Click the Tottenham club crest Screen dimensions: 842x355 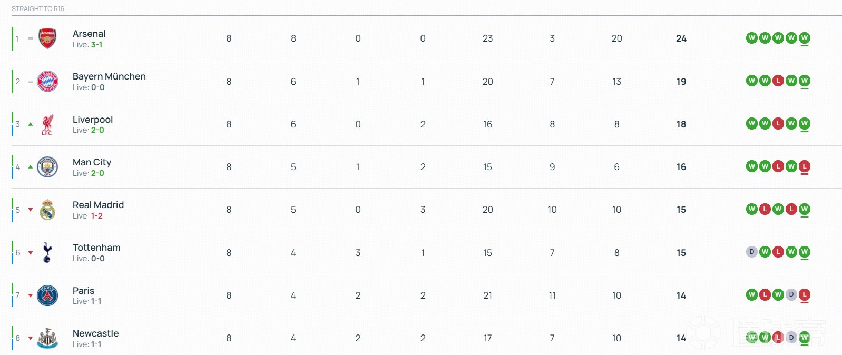click(x=47, y=253)
